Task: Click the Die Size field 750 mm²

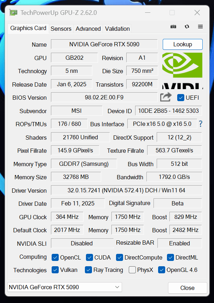Action: click(x=142, y=71)
